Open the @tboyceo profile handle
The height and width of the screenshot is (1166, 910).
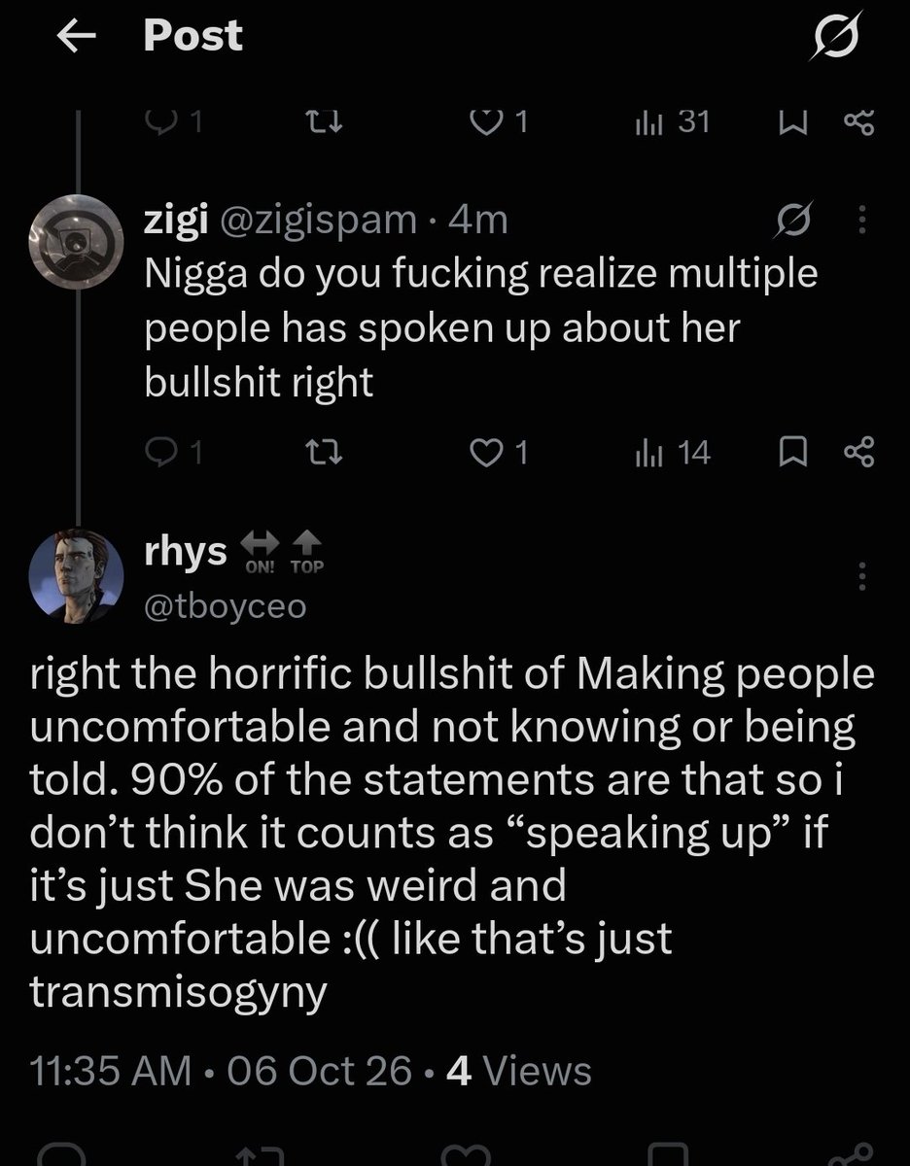(x=225, y=606)
